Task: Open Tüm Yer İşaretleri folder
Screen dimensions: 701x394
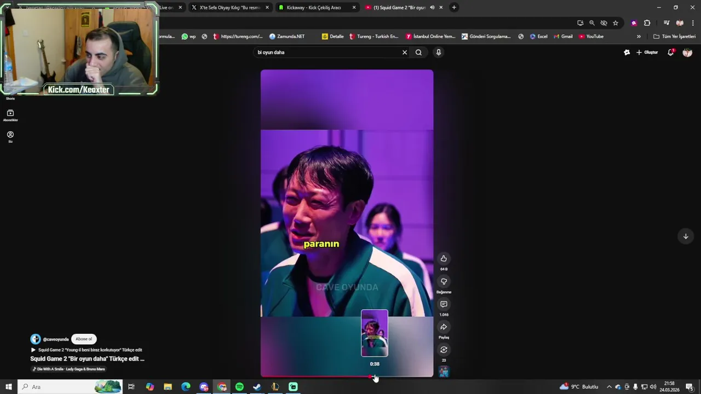Action: [675, 37]
